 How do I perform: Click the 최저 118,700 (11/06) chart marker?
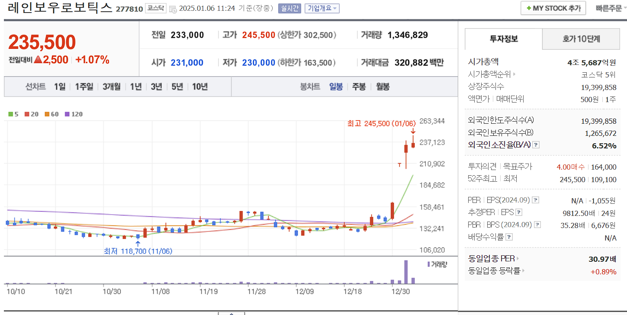point(138,251)
